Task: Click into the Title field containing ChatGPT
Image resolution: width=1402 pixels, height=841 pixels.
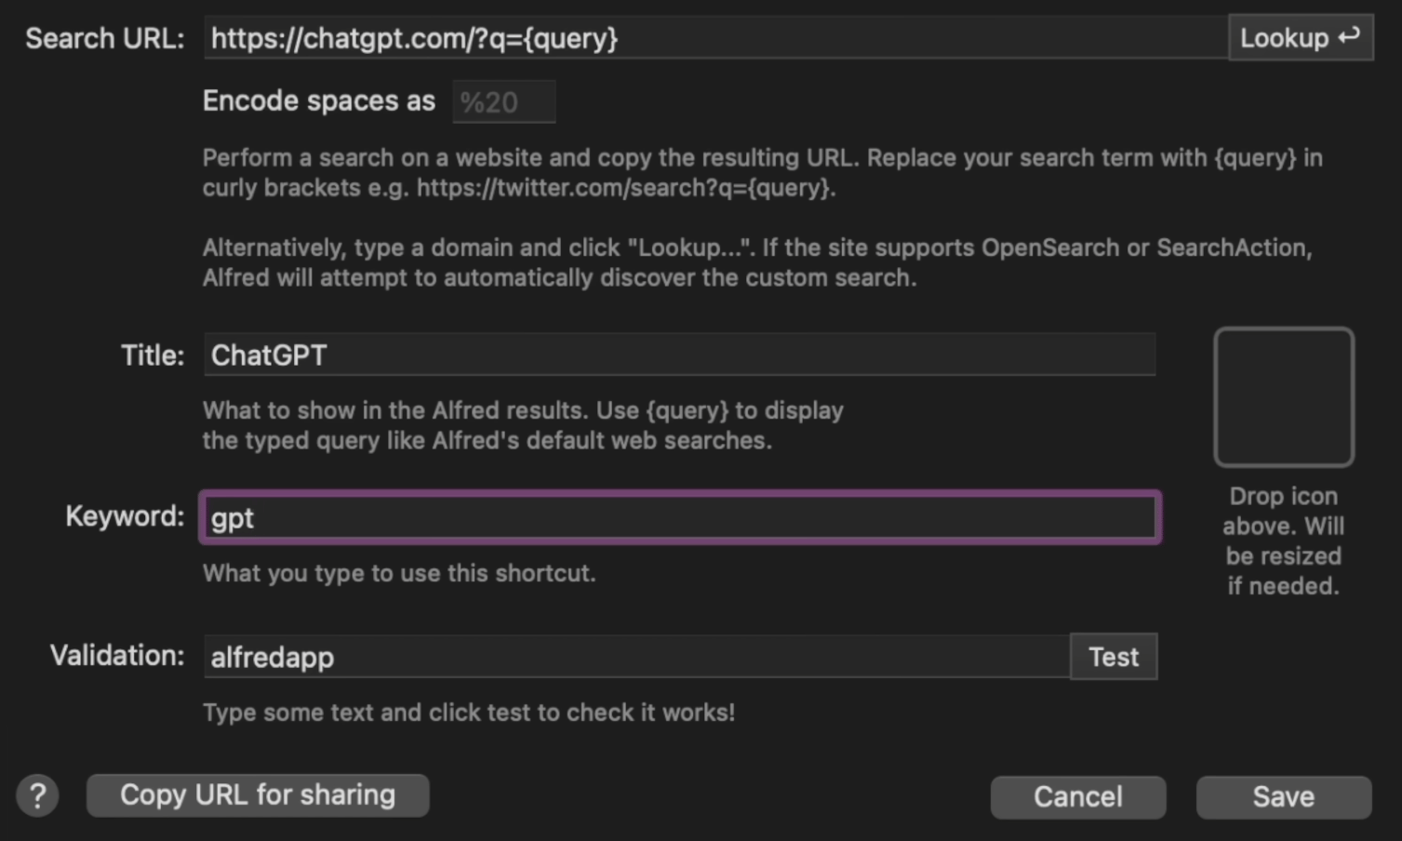Action: [x=680, y=354]
